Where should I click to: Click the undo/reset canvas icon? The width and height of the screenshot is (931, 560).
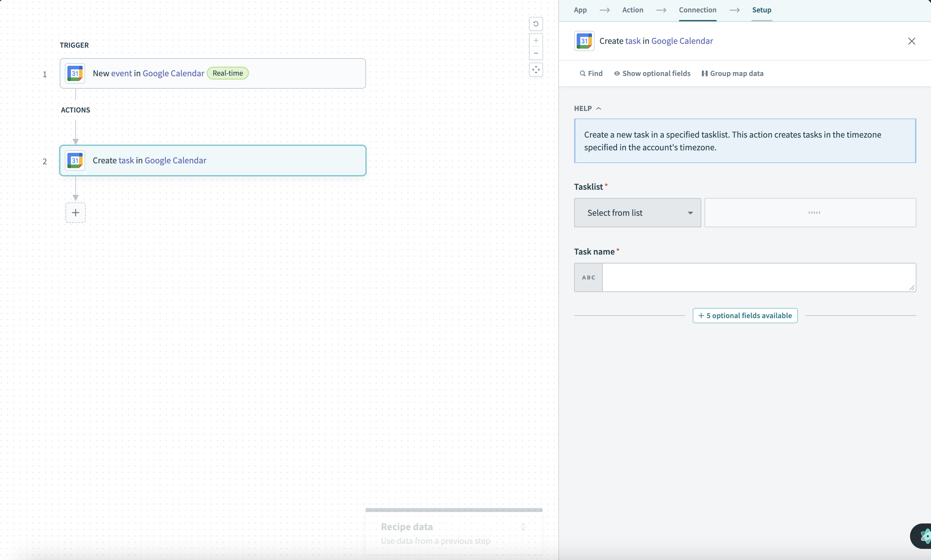point(536,24)
